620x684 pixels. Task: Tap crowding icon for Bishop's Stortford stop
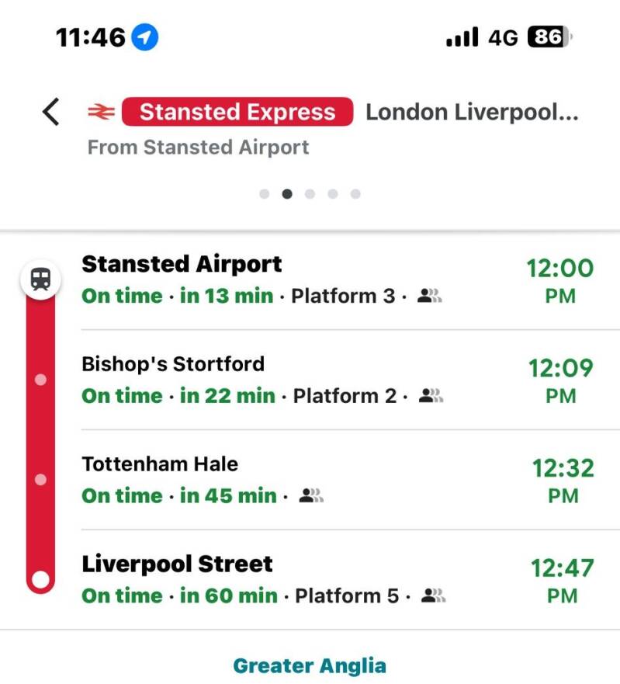pyautogui.click(x=431, y=396)
